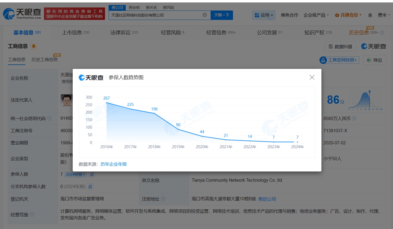Open the 商务合作 link
The image size is (393, 229).
coord(289,15)
